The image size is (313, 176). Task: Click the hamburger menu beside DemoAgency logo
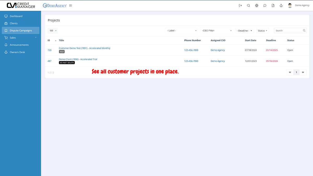[x=70, y=5]
